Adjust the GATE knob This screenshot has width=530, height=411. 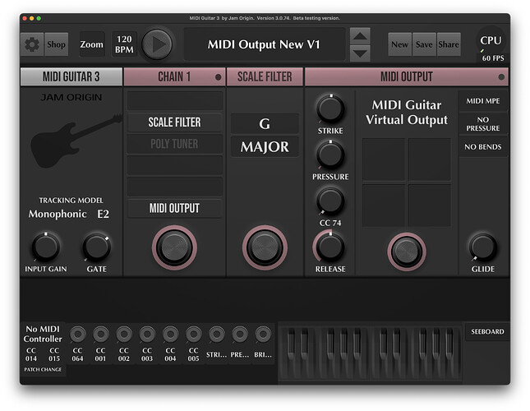coord(97,247)
